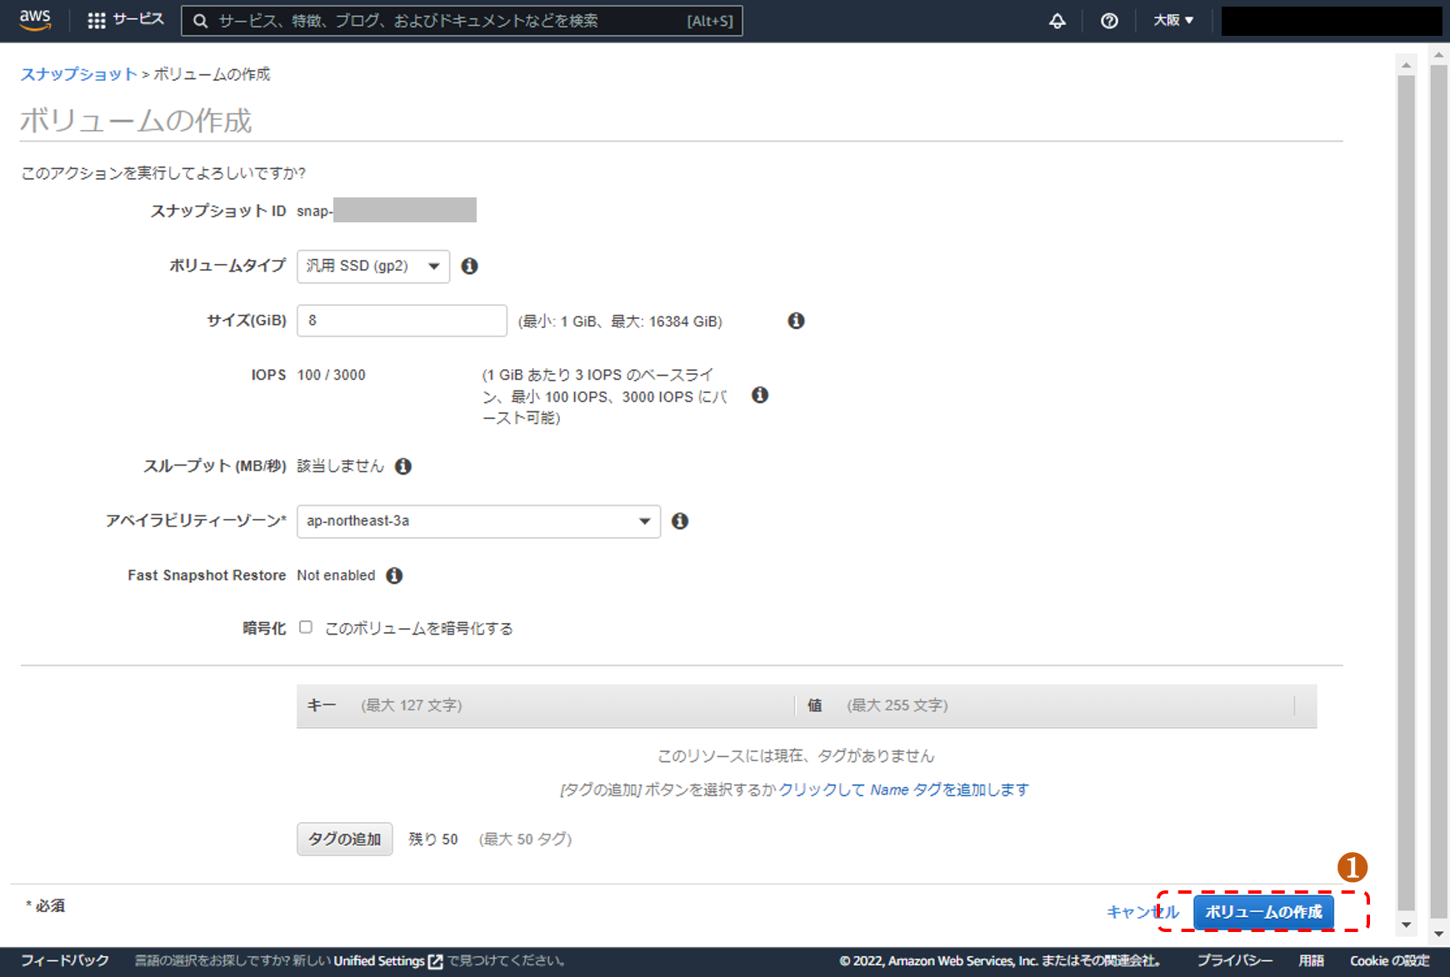
Task: Click the blue create volume button
Action: (1262, 912)
